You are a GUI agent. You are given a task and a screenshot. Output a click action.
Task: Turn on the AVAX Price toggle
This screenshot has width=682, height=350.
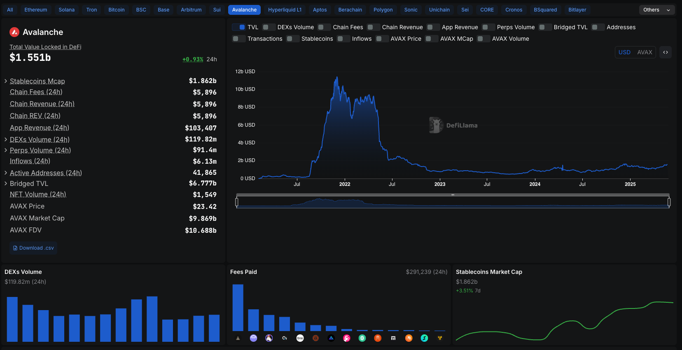[382, 39]
